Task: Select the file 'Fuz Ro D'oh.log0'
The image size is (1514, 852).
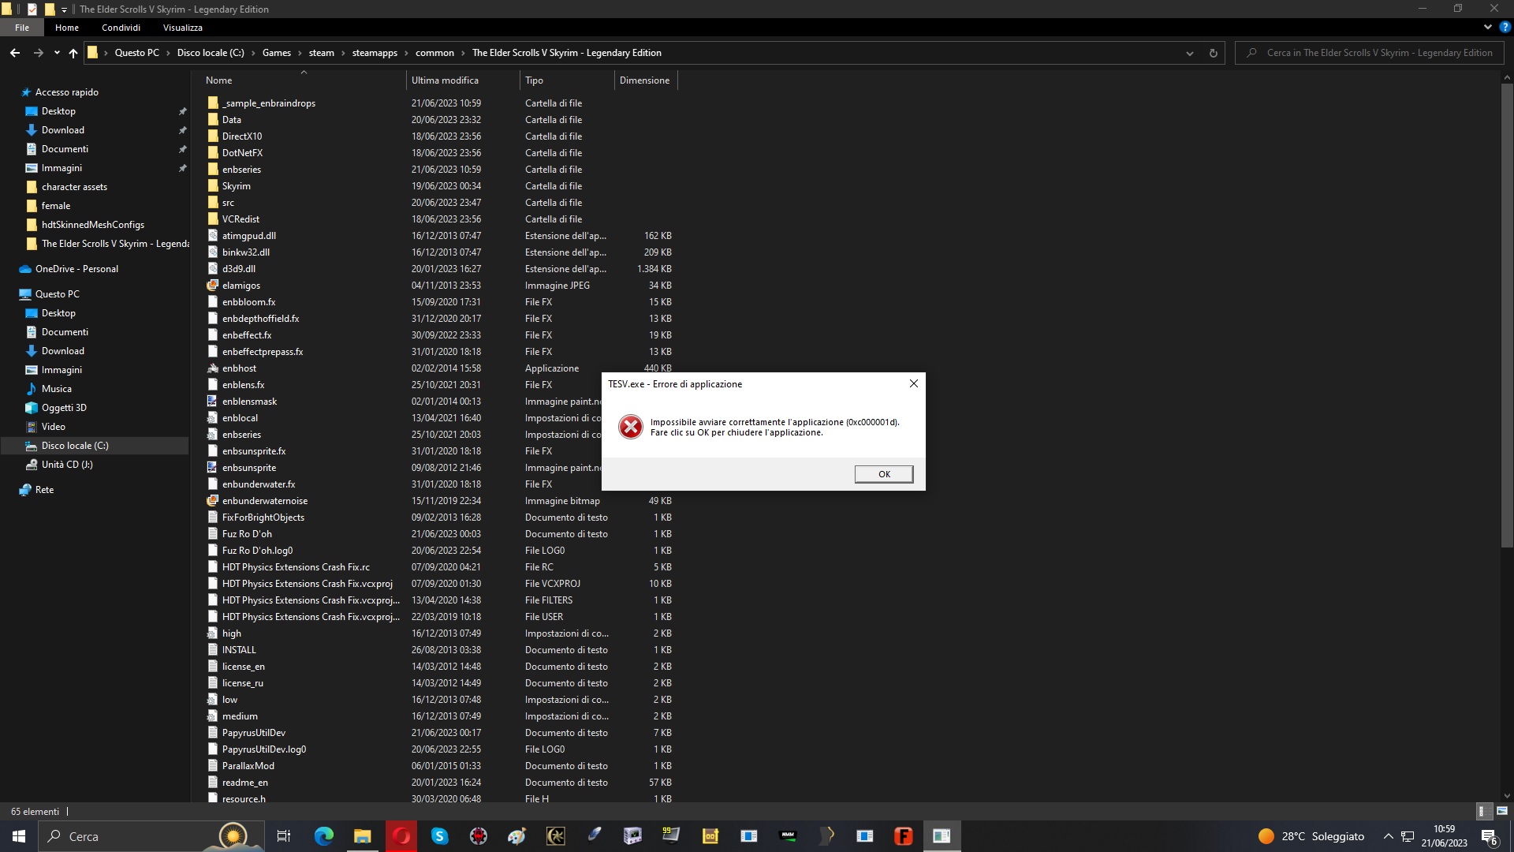Action: pyautogui.click(x=257, y=551)
